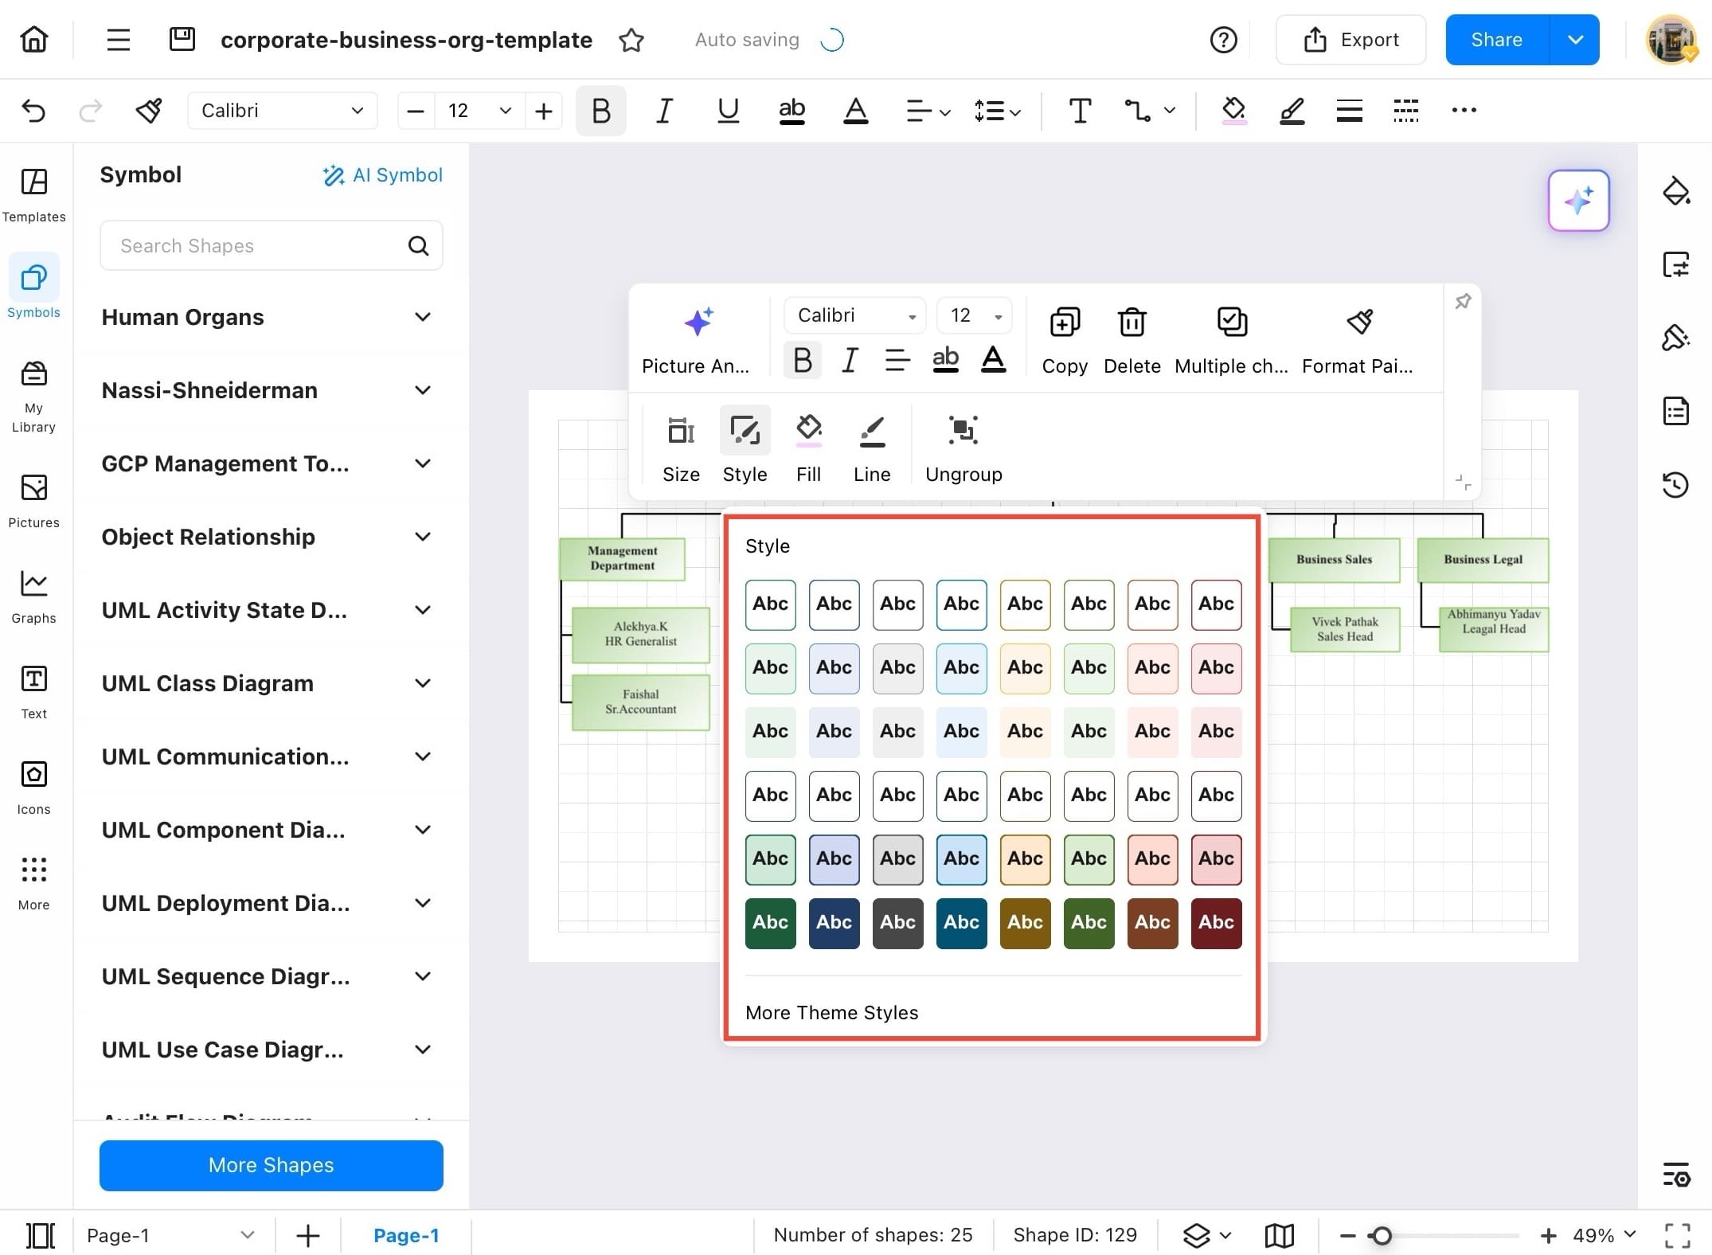Viewport: 1712px width, 1255px height.
Task: Toggle bold formatting in the top toolbar
Action: point(600,111)
